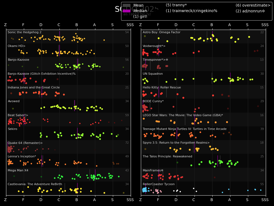274x206 pixels.
Task: Click the "(1) girl!" legend entry
Action: [x=140, y=16]
